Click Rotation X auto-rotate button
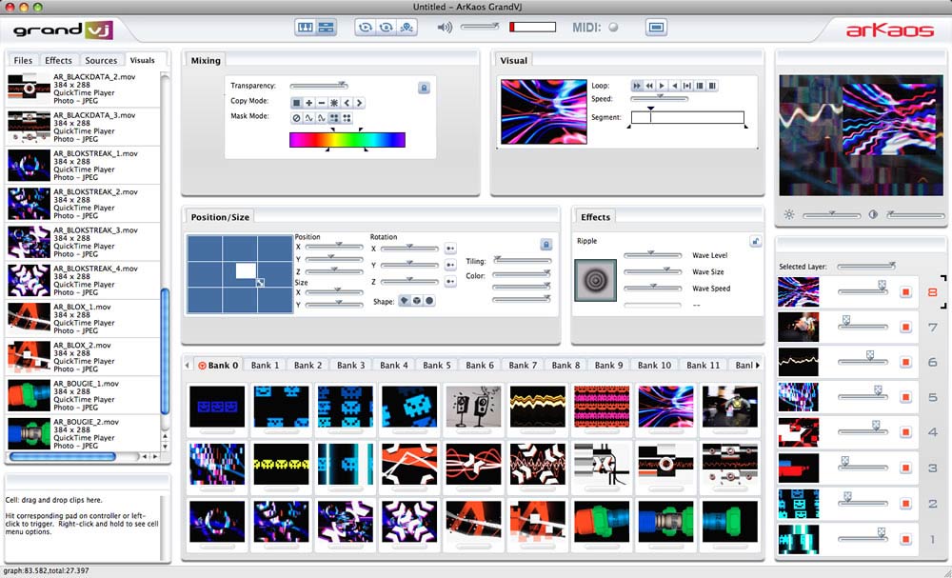The width and height of the screenshot is (952, 578). tap(450, 249)
